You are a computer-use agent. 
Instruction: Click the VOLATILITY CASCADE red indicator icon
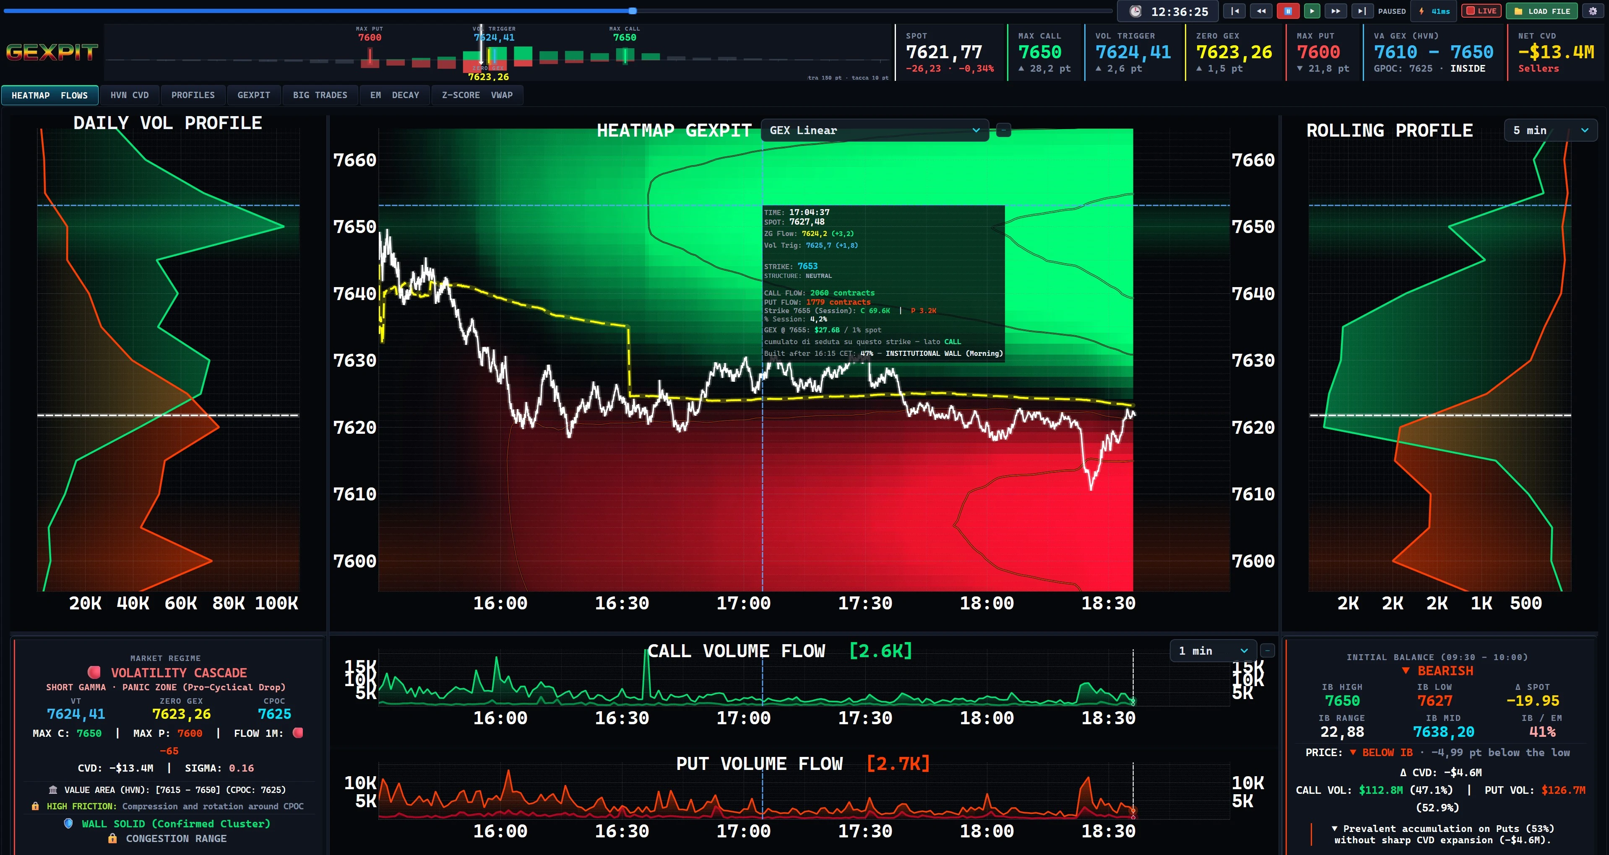click(x=94, y=672)
